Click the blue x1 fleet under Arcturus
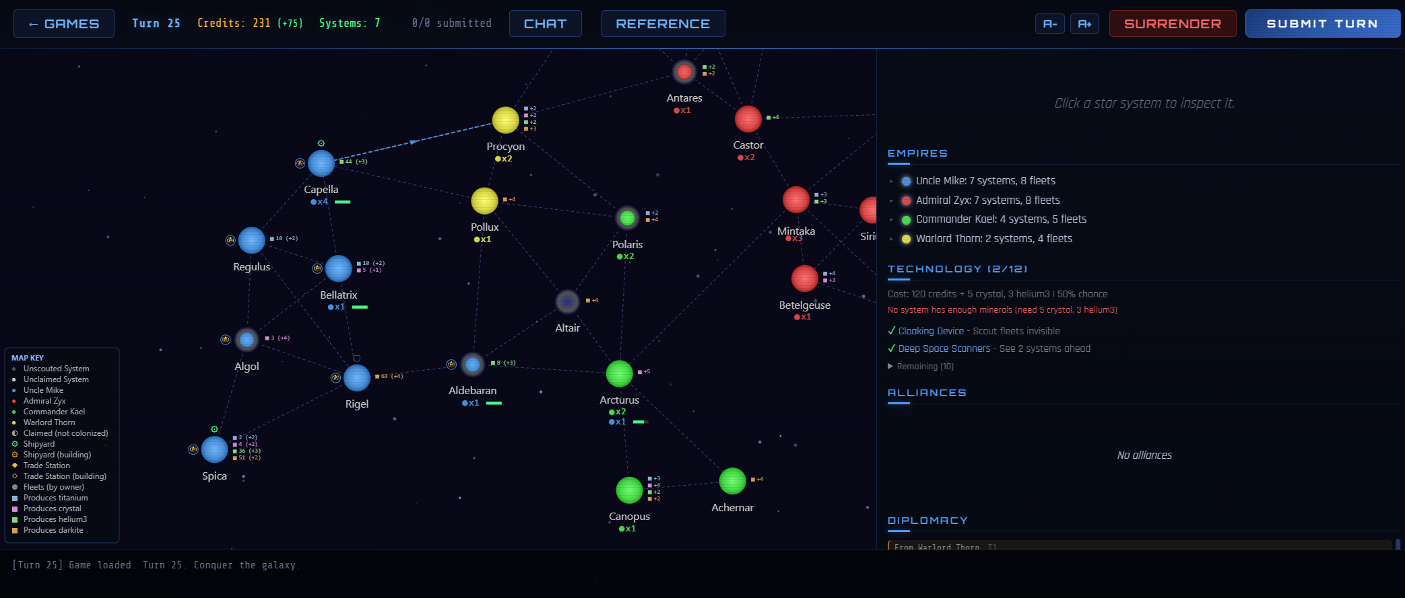 tap(618, 422)
